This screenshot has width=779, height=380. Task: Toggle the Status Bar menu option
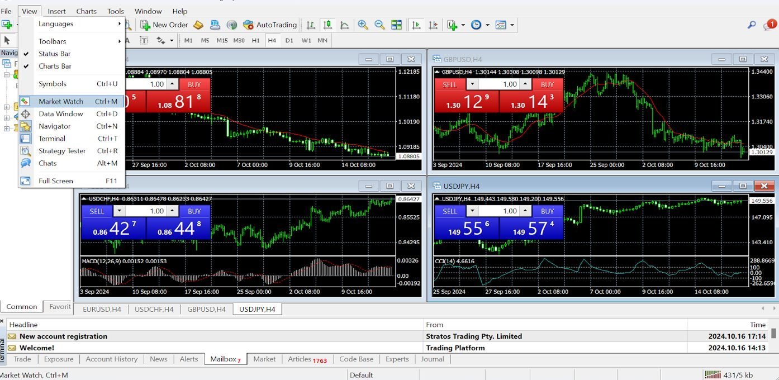click(72, 54)
